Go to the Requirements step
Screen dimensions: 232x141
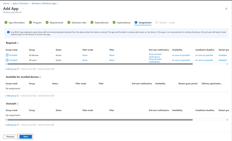[54, 23]
